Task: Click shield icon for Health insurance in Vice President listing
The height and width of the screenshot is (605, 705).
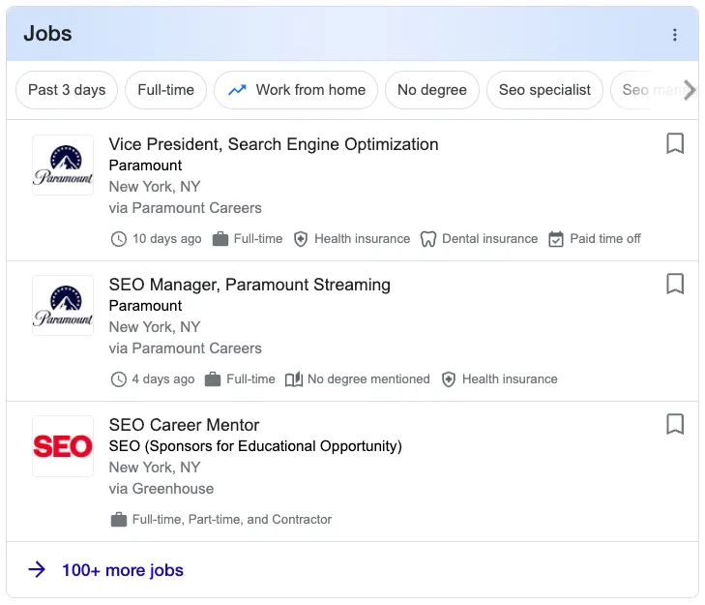Action: (x=301, y=239)
